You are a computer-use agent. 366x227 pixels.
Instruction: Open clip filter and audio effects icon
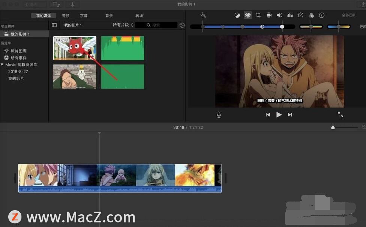coord(311,15)
